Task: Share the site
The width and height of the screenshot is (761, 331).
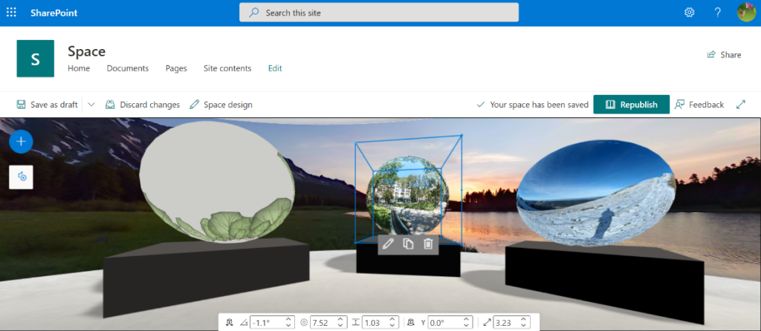Action: point(724,55)
